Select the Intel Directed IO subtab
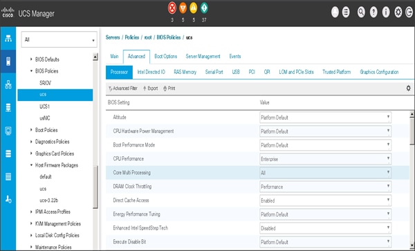Screen dimensions: 415x251 (x=151, y=72)
